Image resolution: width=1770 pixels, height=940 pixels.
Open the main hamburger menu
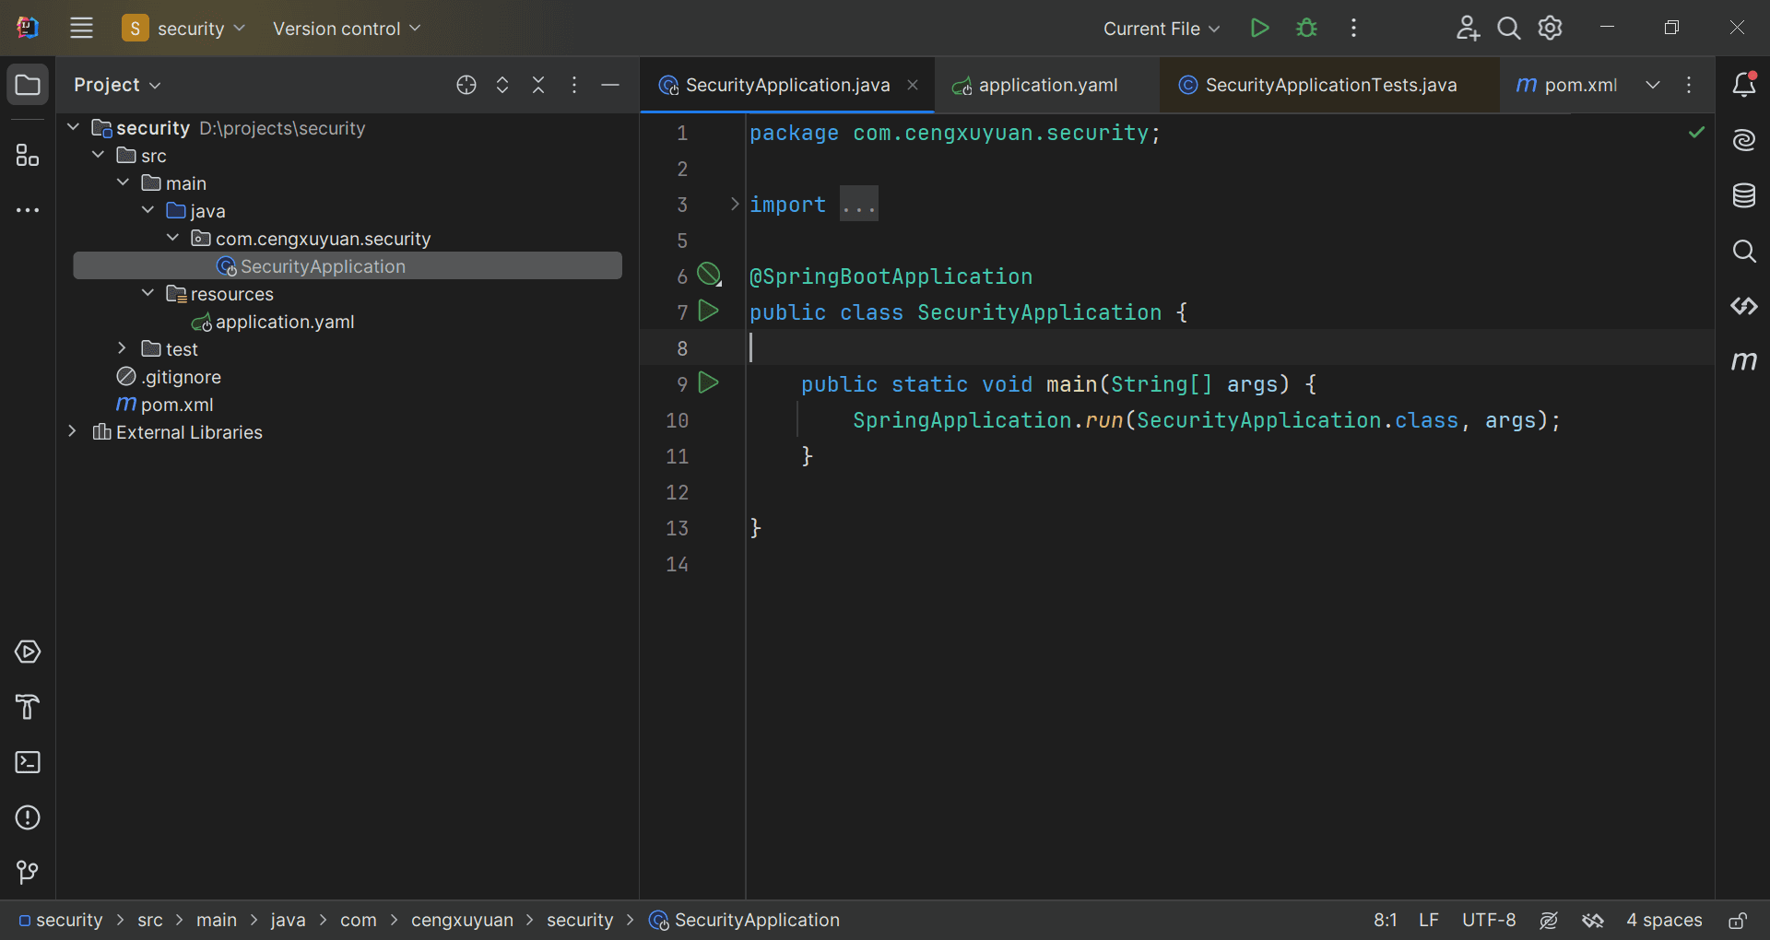(81, 28)
